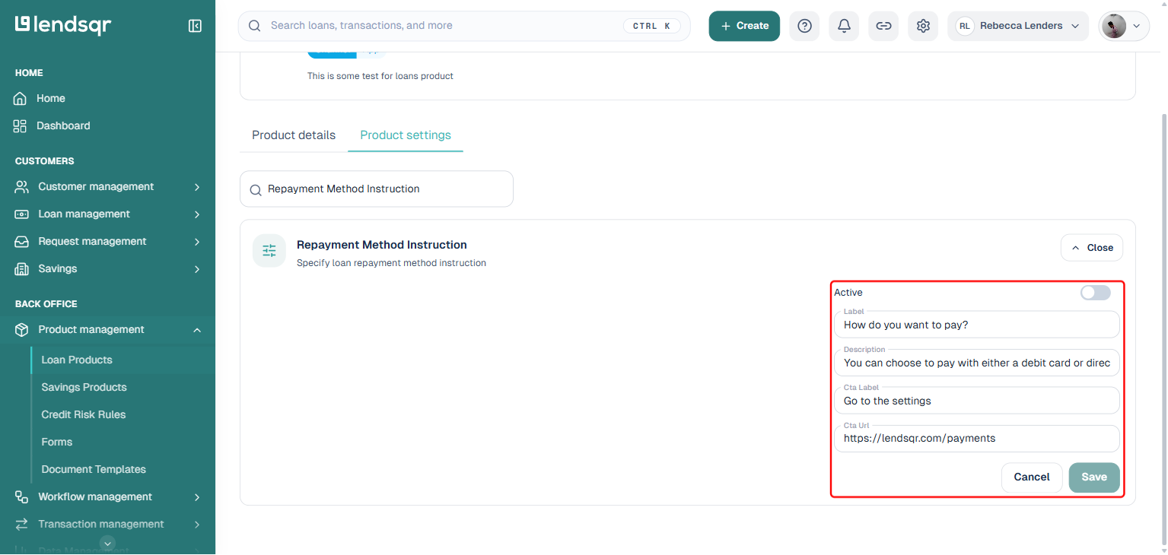This screenshot has height=555, width=1168.
Task: Click the Customer management people icon
Action: [x=22, y=187]
